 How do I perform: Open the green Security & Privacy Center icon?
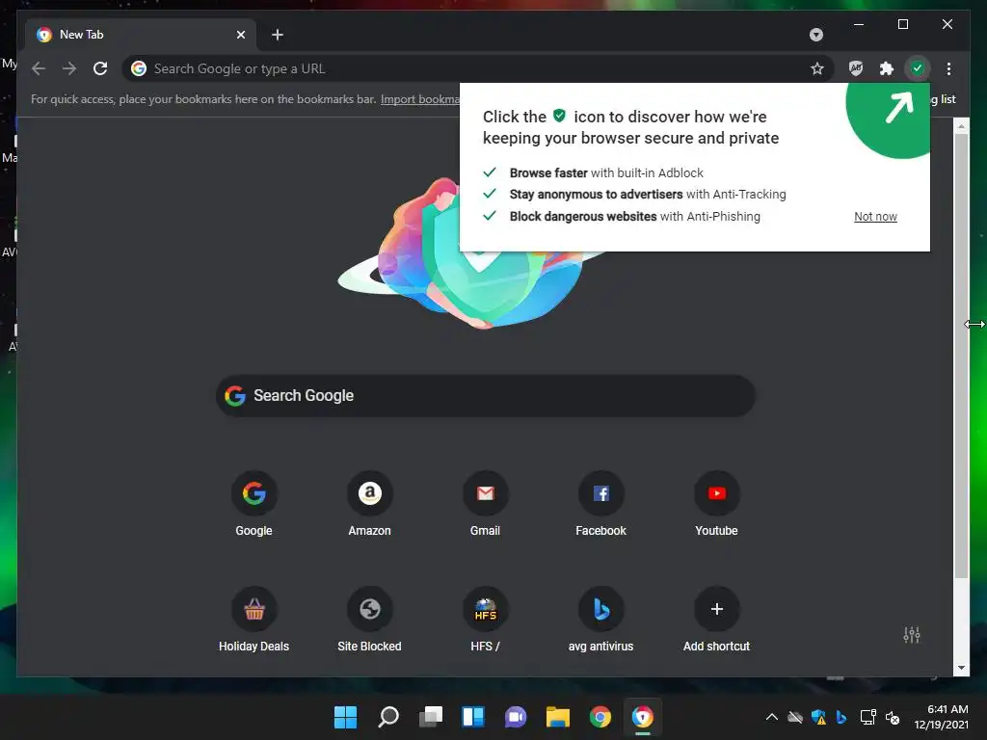point(918,68)
